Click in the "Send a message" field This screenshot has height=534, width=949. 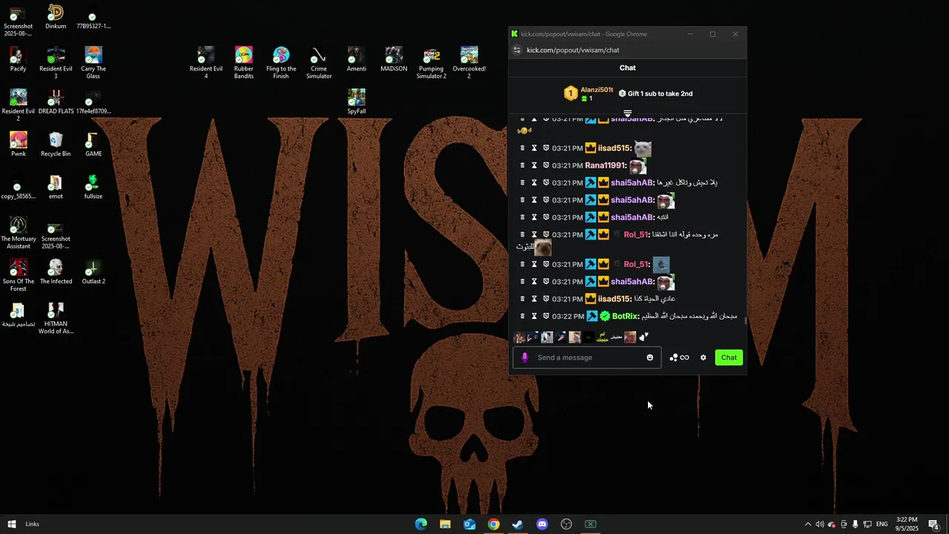point(589,357)
